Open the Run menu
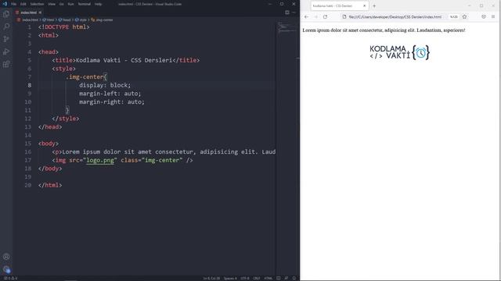Viewport: 501px width, 281px height. click(x=70, y=4)
